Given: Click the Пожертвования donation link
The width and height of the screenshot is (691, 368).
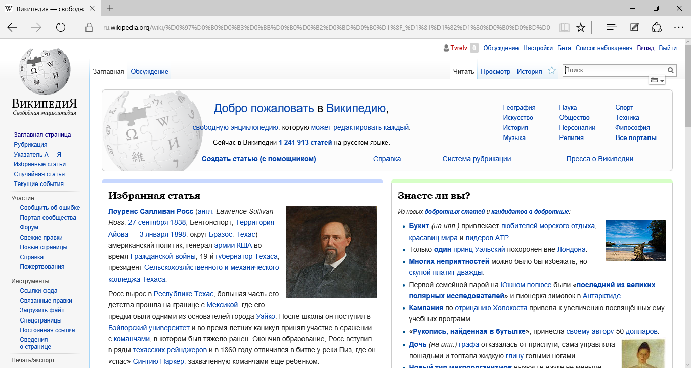Looking at the screenshot, I should [x=42, y=267].
